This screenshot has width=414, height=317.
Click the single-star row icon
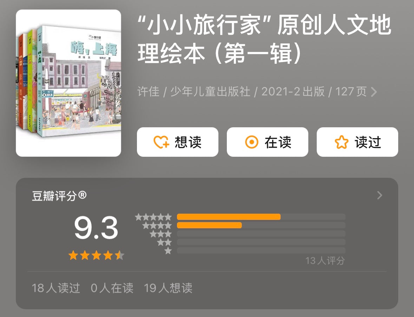[168, 251]
